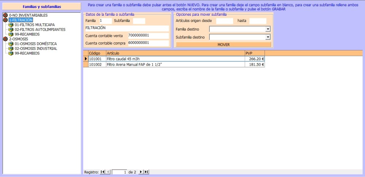Viewport: 365px width, 177px height.
Task: Click the Subfamilia input field
Action: click(x=139, y=21)
